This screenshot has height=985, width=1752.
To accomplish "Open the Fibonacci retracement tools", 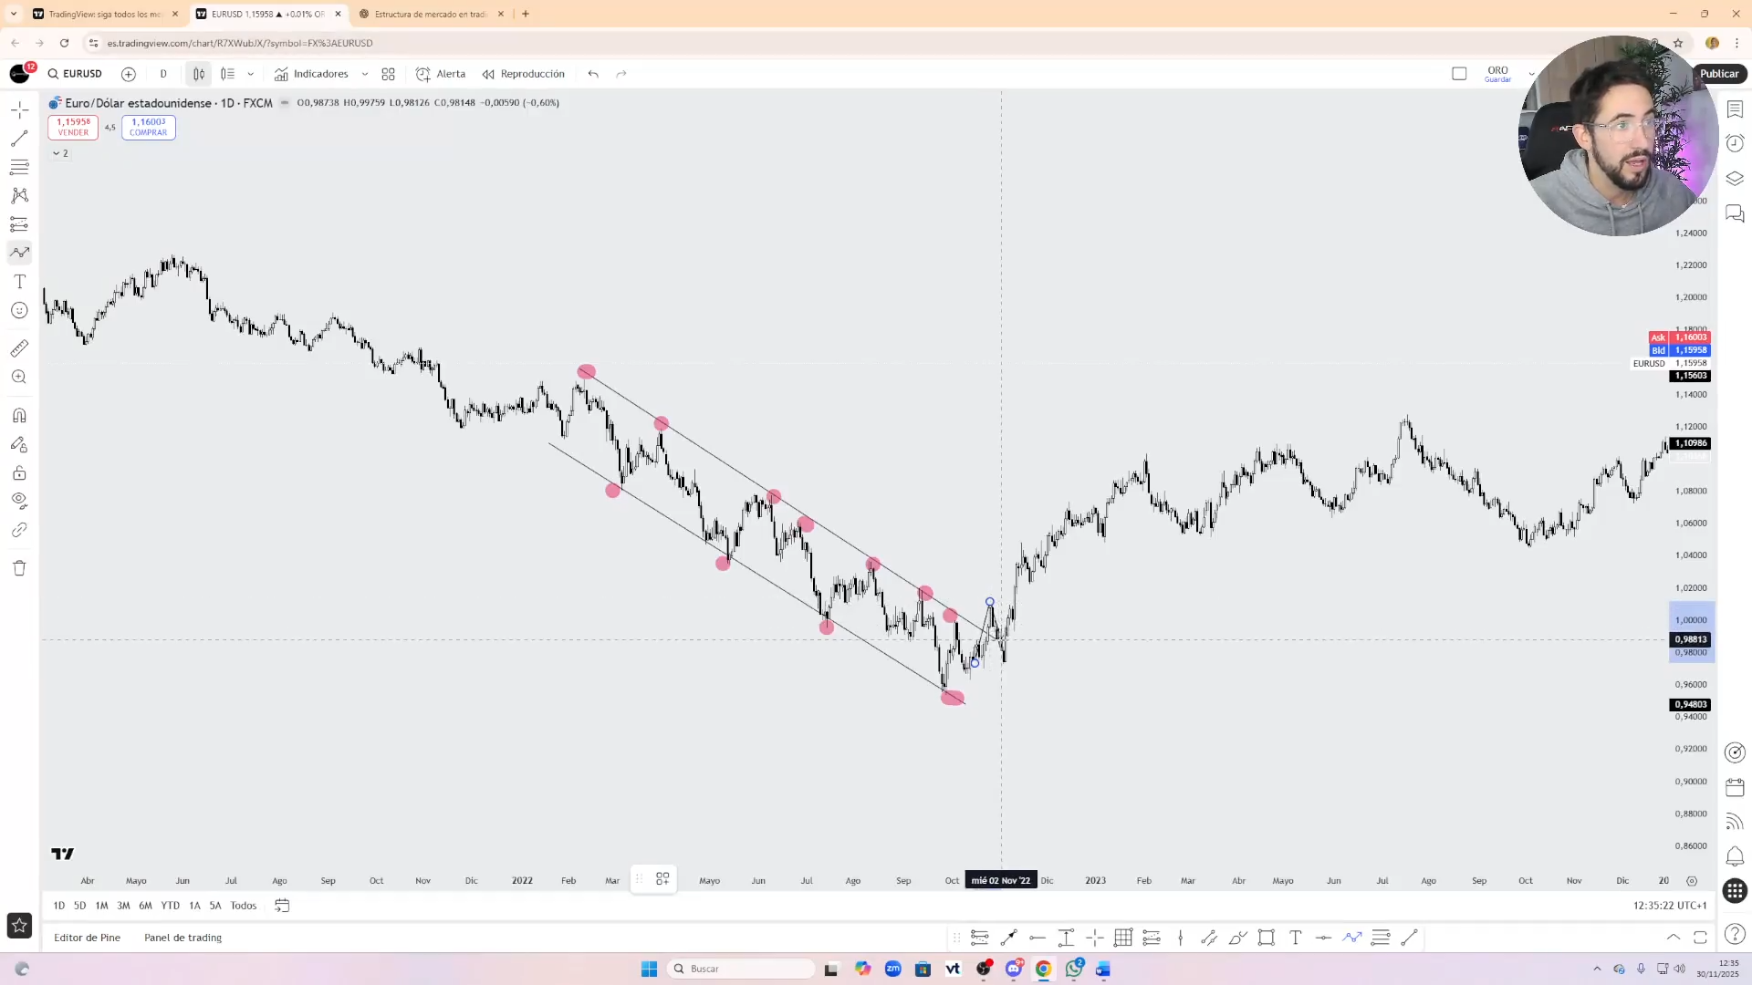I will coord(19,167).
